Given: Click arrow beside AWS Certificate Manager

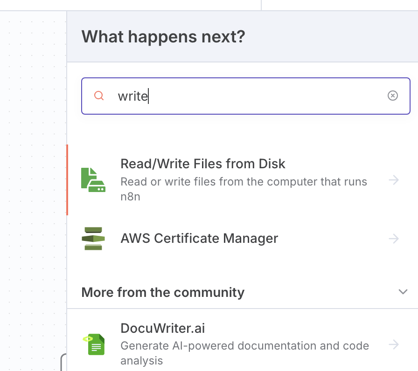Looking at the screenshot, I should coord(394,239).
